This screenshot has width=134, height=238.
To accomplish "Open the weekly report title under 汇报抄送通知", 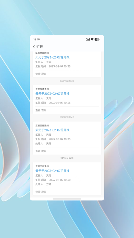I will [x=52, y=94].
